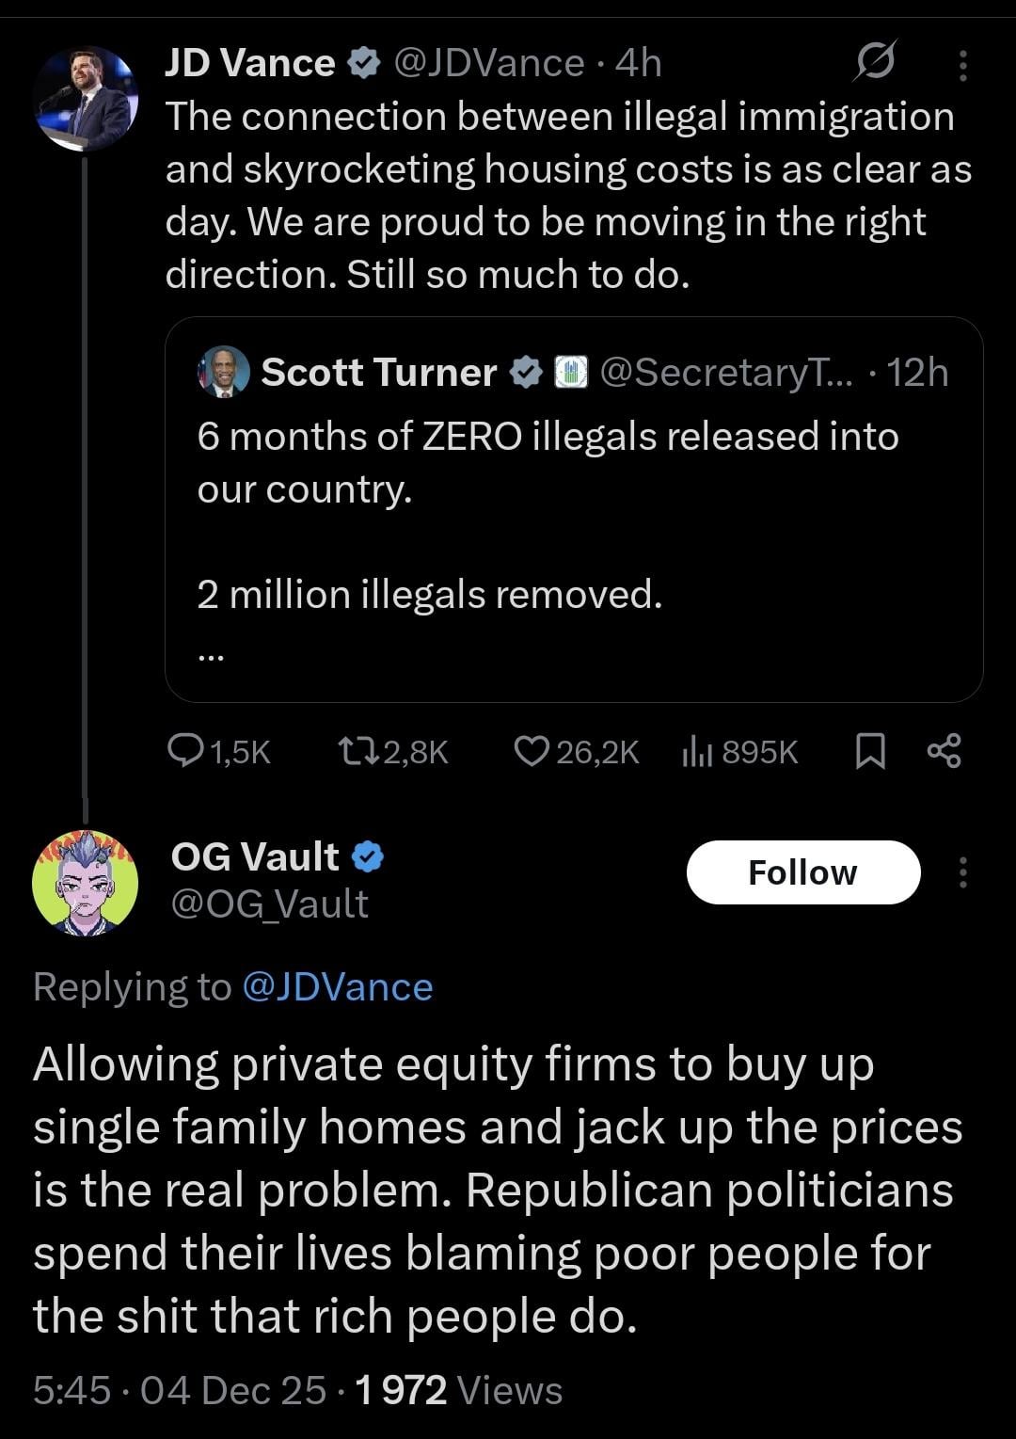Bookmark JD Vance's tweet
This screenshot has width=1016, height=1439.
870,751
